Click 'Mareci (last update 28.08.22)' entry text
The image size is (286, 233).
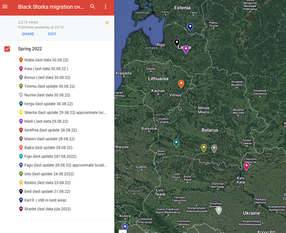click(x=50, y=139)
